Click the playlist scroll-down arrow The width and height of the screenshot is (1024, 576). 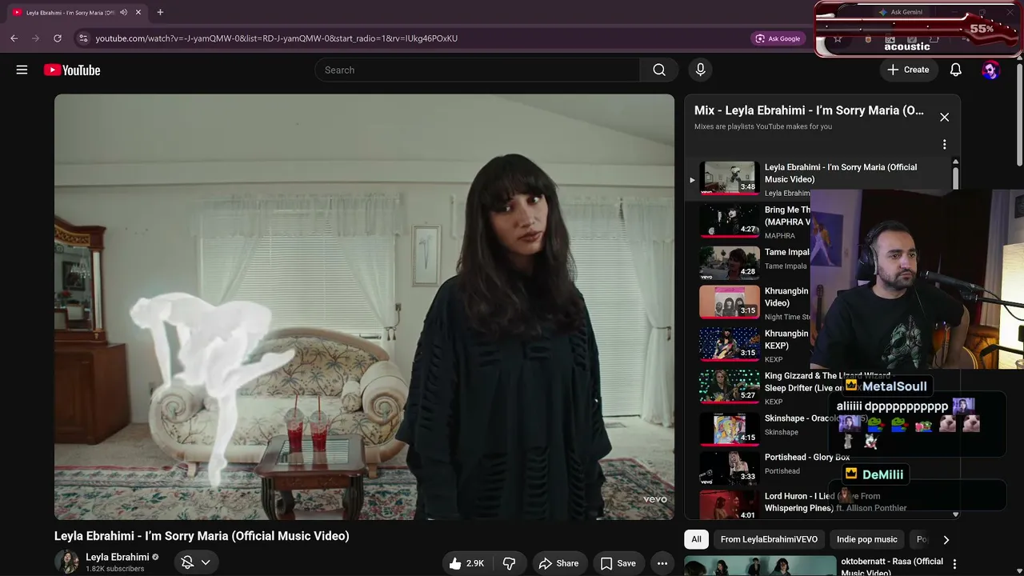955,514
